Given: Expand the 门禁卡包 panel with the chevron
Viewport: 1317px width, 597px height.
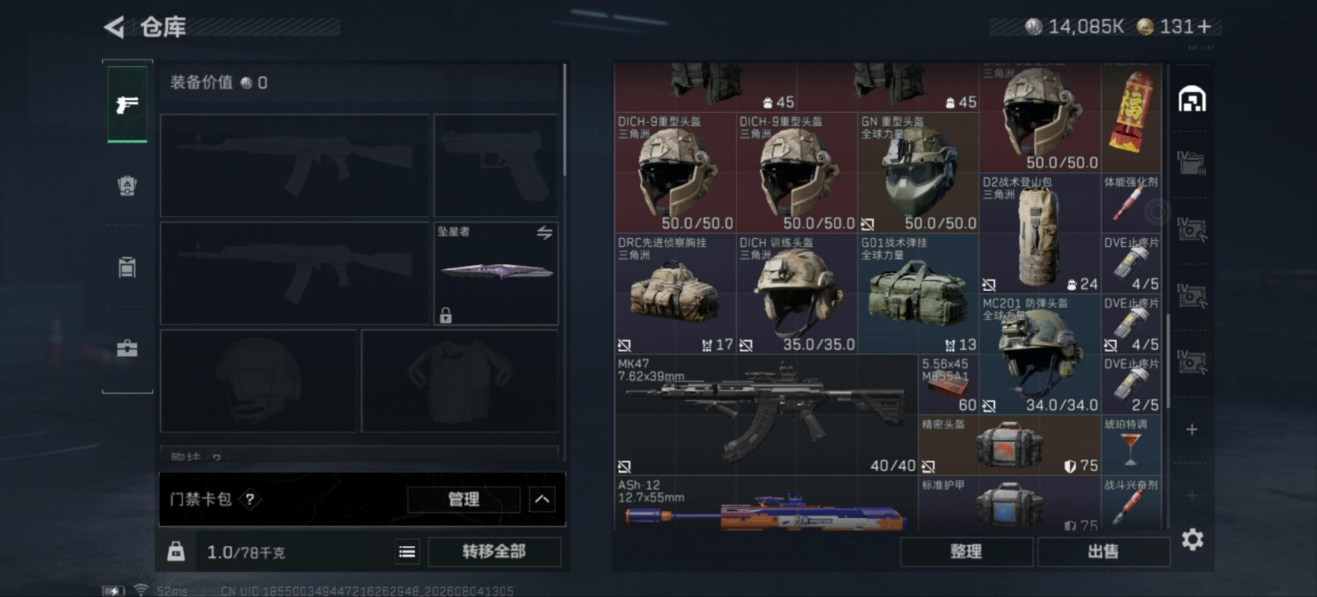Looking at the screenshot, I should point(542,500).
